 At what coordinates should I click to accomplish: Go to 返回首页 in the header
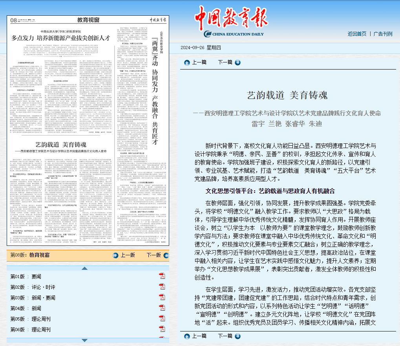coord(357,34)
